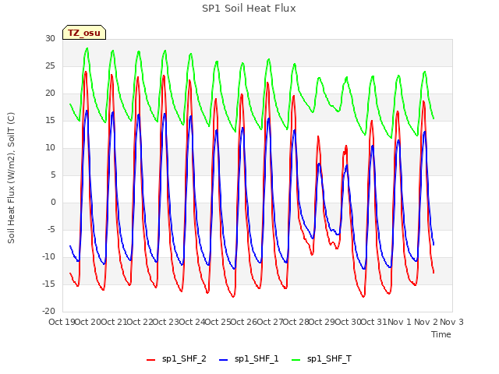Click the Oct 29 x-axis tick label
Viewport: 499px width, 374px height.
[x=322, y=322]
